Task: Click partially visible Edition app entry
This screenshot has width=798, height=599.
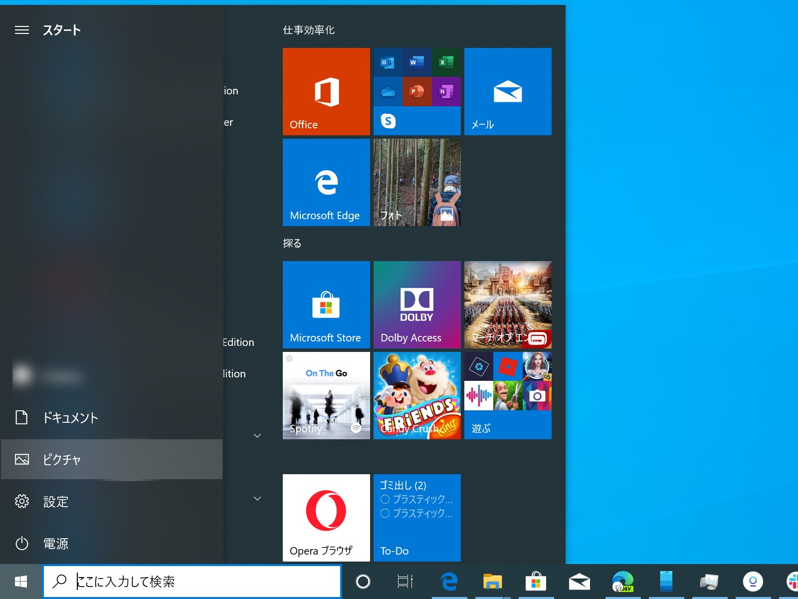Action: coord(238,342)
